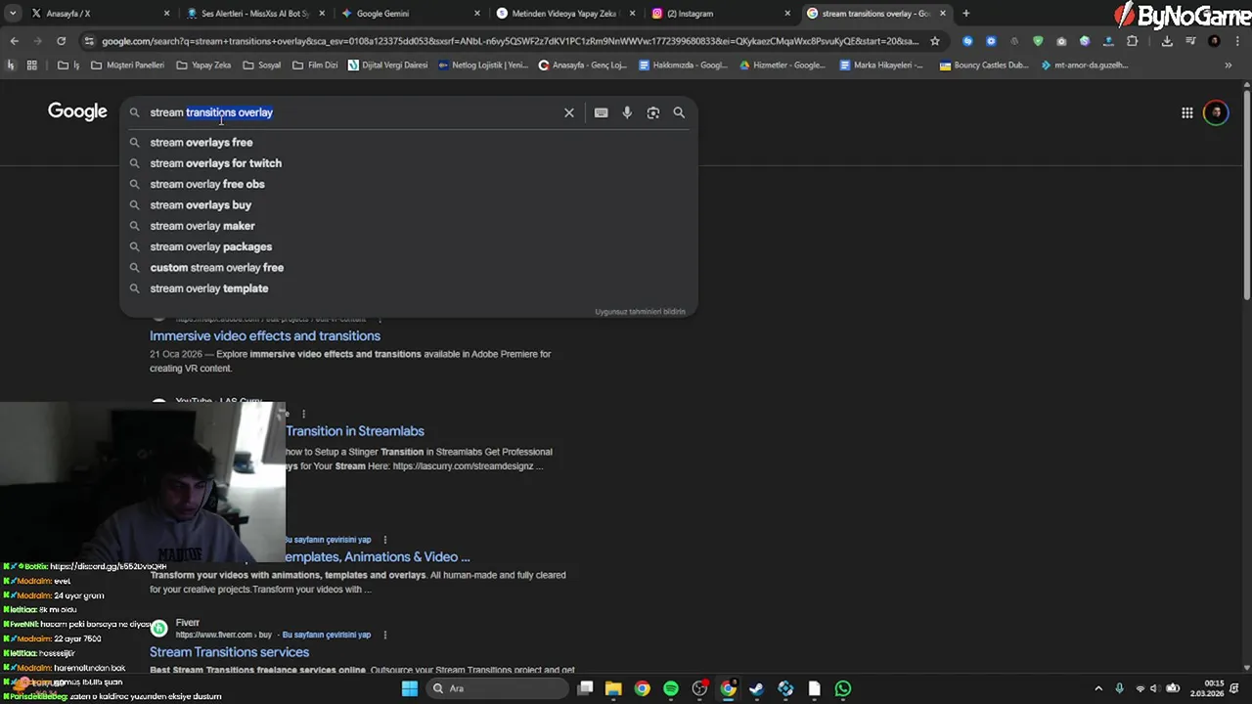Viewport: 1252px width, 704px height.
Task: Open the taskbar clock and date
Action: 1215,688
